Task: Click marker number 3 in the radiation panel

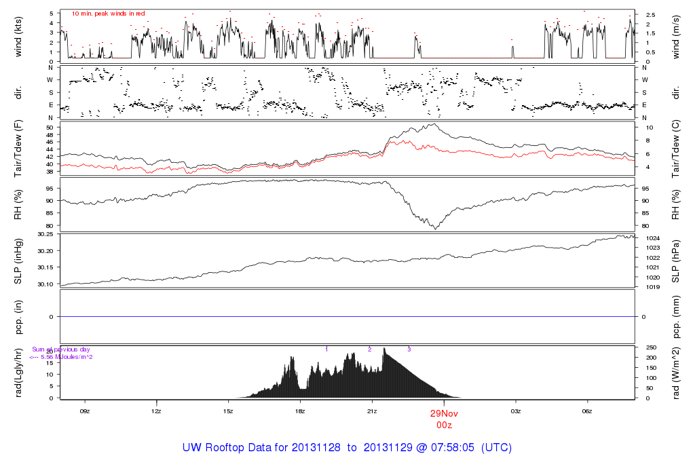Action: (x=409, y=349)
